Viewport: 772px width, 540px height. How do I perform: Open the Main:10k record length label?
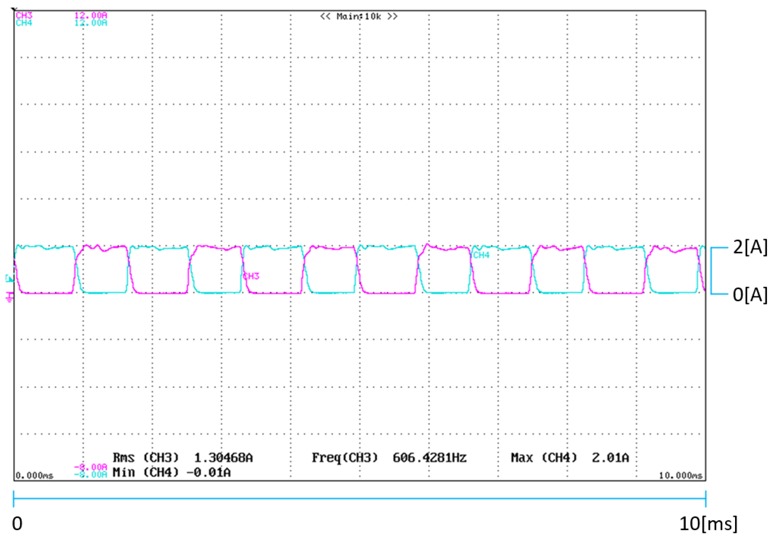click(359, 16)
